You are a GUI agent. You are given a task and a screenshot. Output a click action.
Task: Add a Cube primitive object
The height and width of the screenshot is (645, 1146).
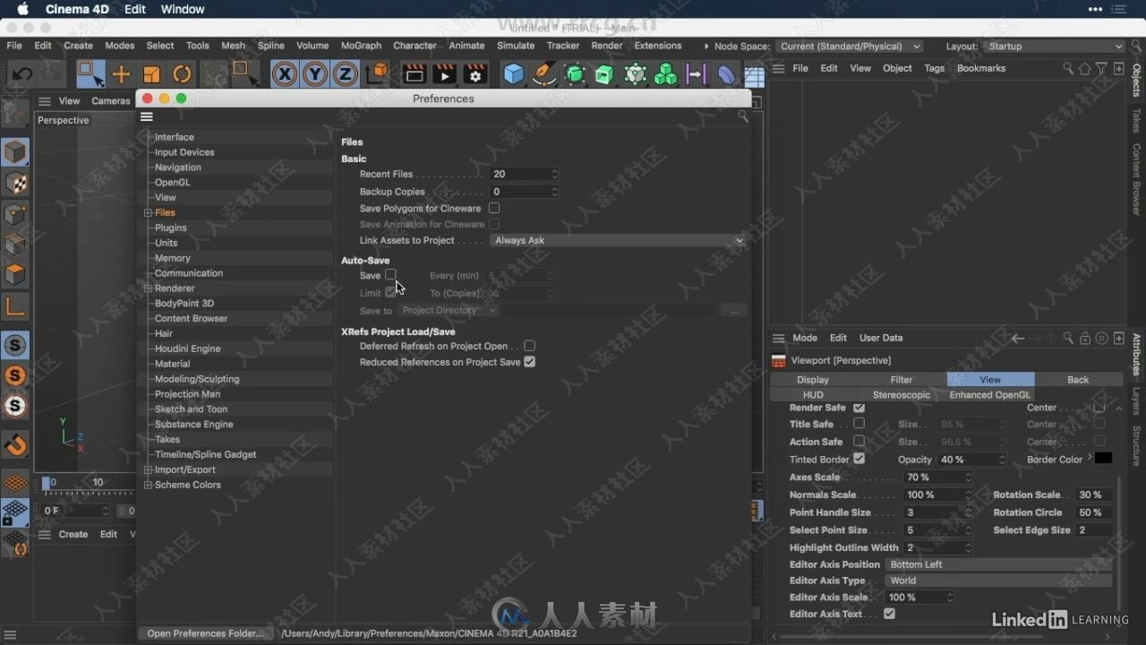513,74
